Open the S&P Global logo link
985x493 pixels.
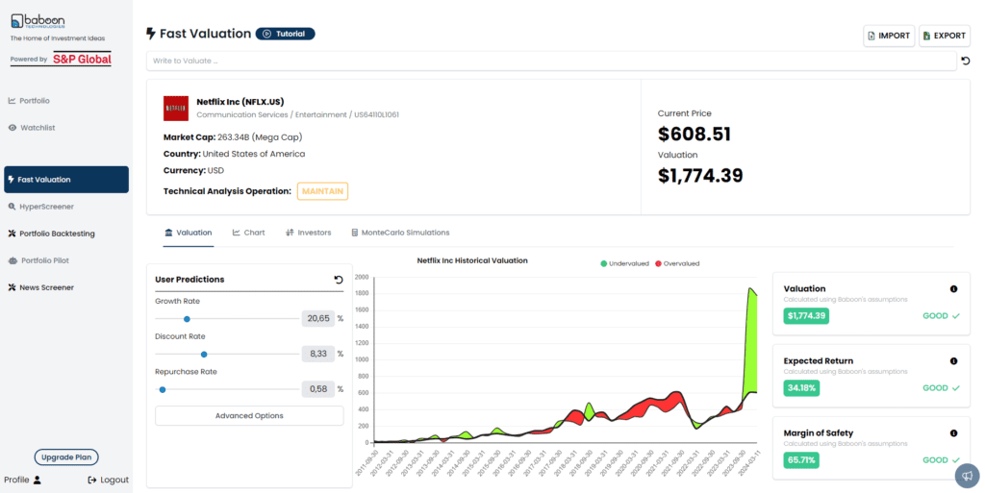pos(82,59)
